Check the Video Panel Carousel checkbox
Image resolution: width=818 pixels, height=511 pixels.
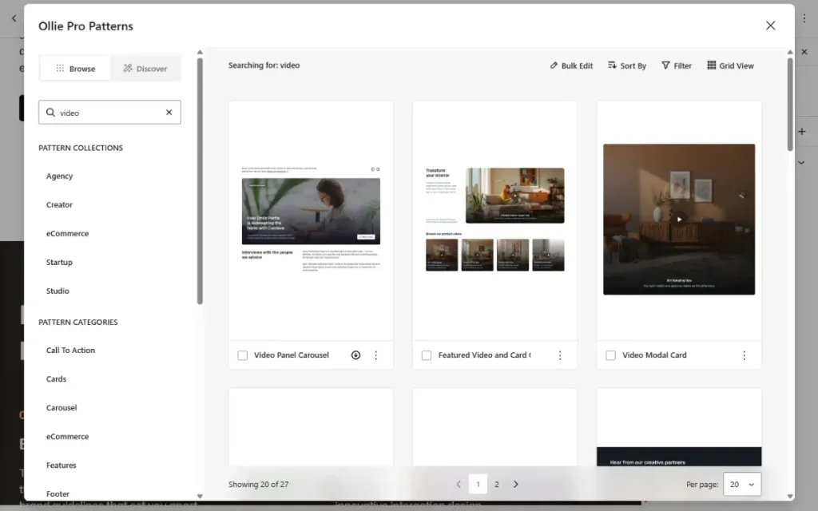(243, 355)
